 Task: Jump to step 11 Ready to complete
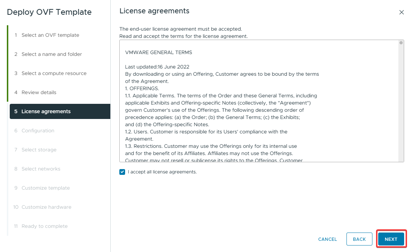coord(44,226)
